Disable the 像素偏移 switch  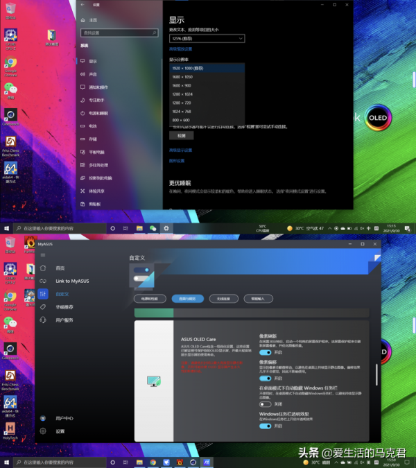[x=265, y=378]
